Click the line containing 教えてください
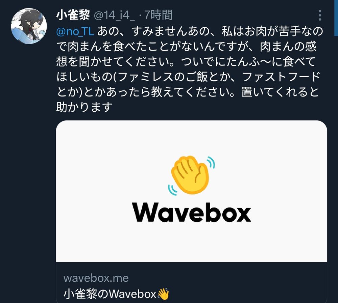 point(188,92)
